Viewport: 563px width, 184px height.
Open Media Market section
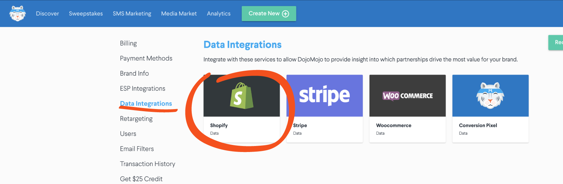click(179, 13)
